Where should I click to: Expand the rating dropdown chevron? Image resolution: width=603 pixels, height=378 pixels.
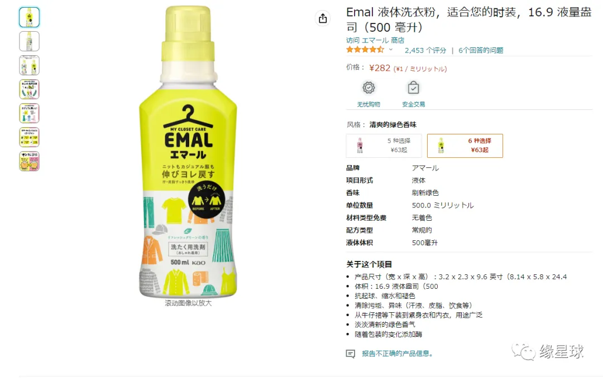click(x=391, y=50)
